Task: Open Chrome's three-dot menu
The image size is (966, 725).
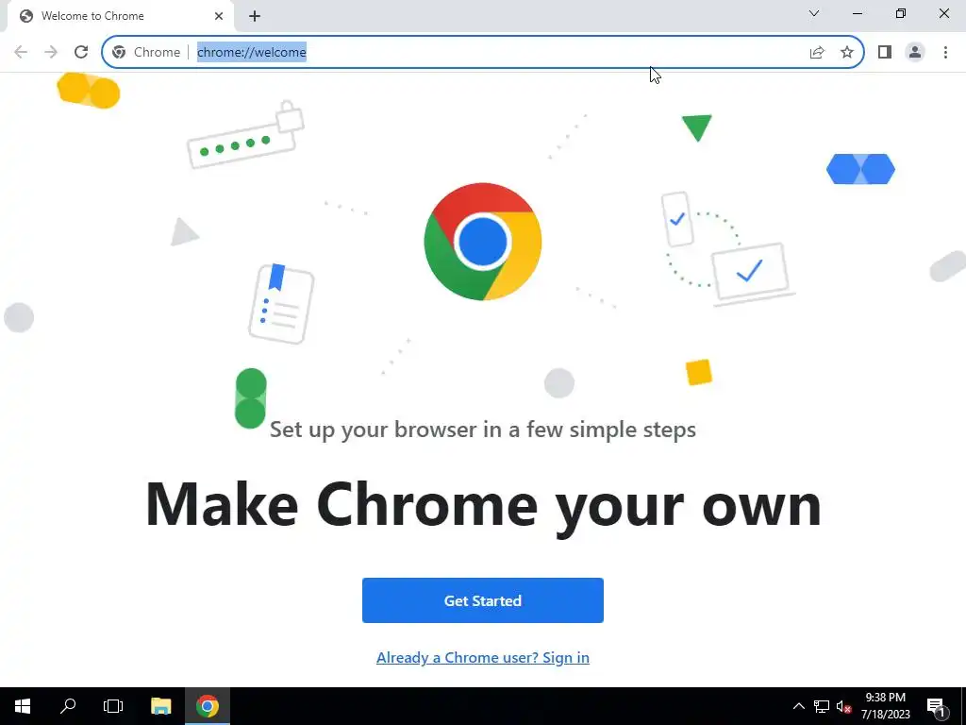Action: [945, 53]
